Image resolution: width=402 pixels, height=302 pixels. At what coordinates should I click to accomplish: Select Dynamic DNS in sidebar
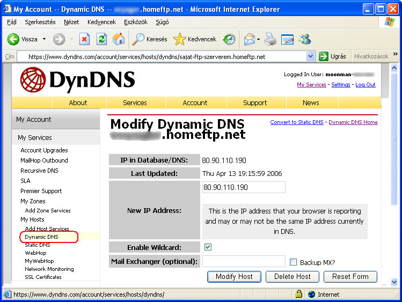pos(41,237)
